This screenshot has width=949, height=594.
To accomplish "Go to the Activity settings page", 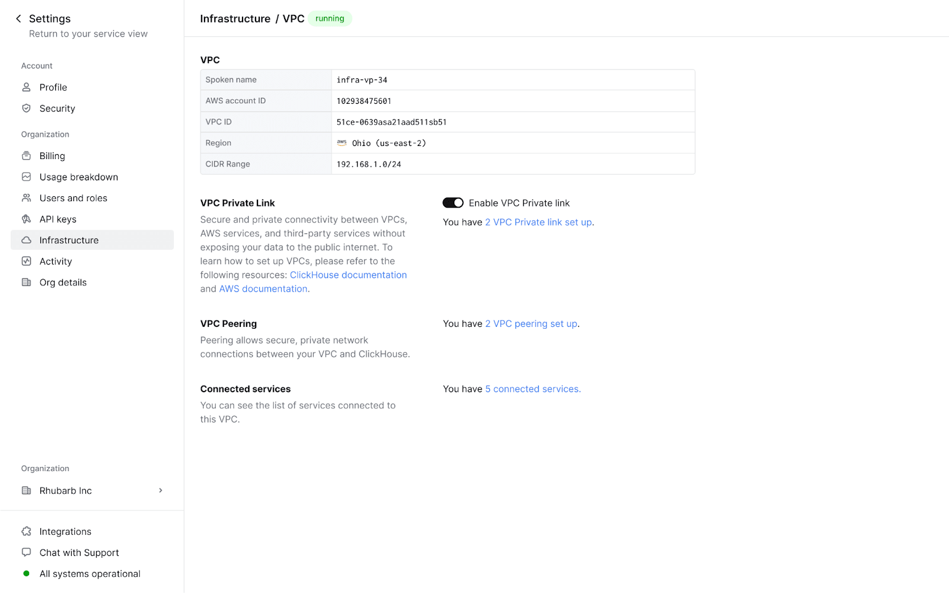I will click(x=56, y=262).
